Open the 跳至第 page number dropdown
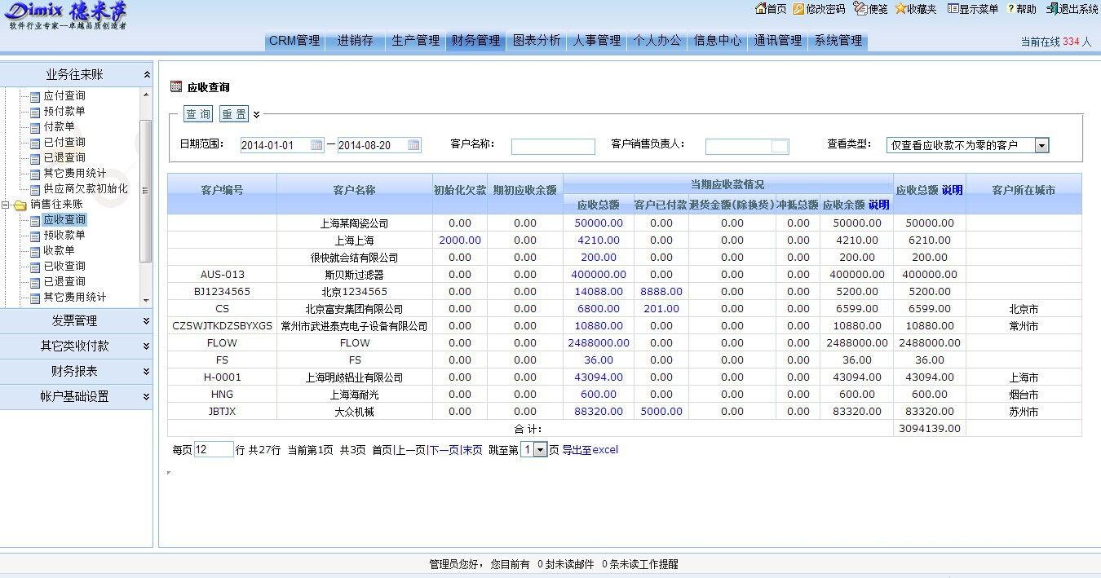 (x=540, y=450)
